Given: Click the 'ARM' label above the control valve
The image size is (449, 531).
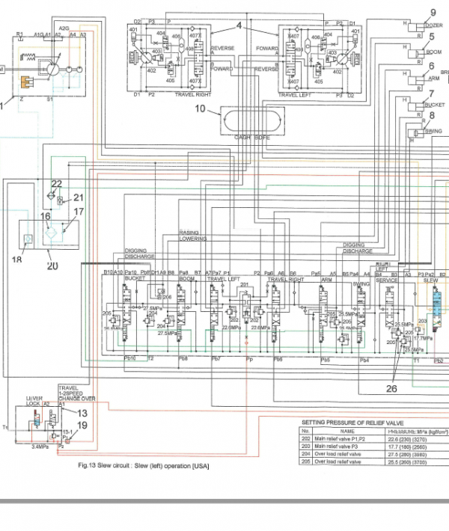Looking at the screenshot, I should [326, 280].
